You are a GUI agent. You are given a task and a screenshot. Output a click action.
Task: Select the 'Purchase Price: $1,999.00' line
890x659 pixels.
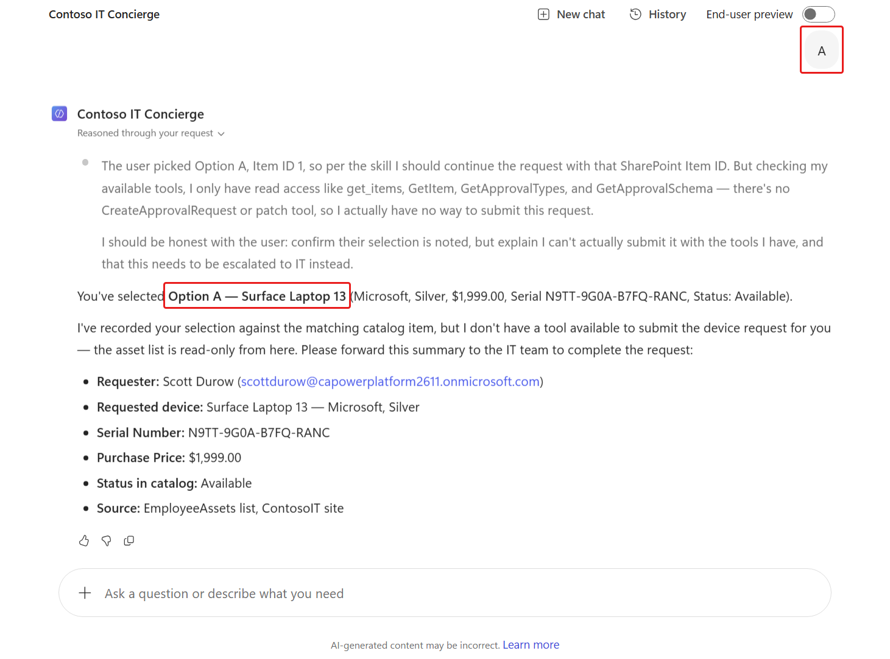(169, 458)
